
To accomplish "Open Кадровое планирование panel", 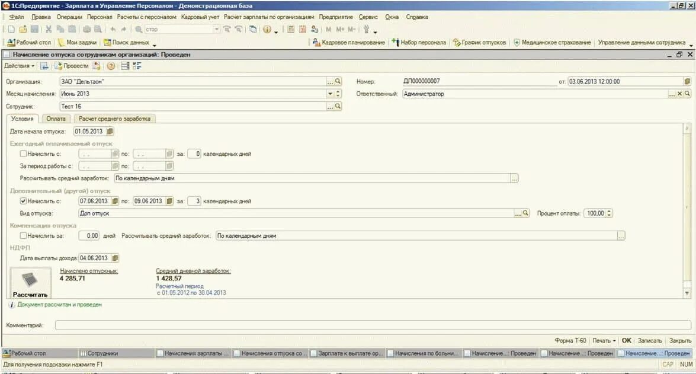I will [348, 42].
